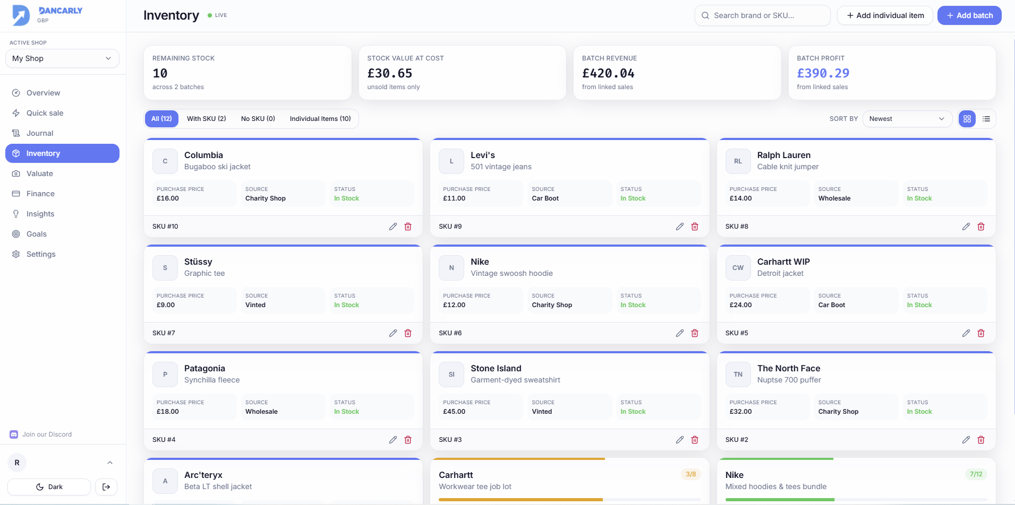Viewport: 1015px width, 505px height.
Task: Delete the Levi's SKU #9 item
Action: tap(695, 227)
